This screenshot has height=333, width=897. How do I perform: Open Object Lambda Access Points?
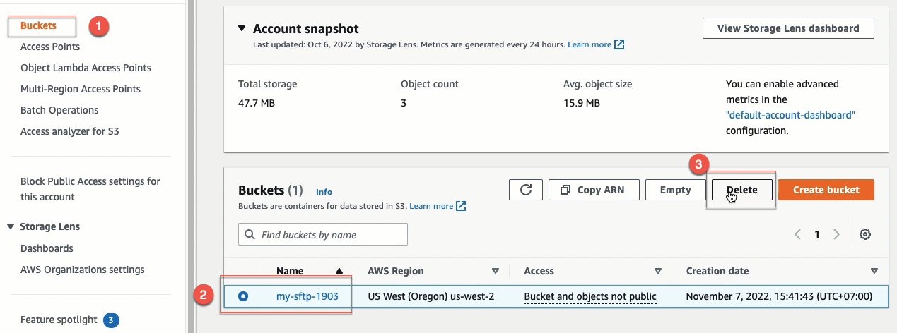point(86,68)
